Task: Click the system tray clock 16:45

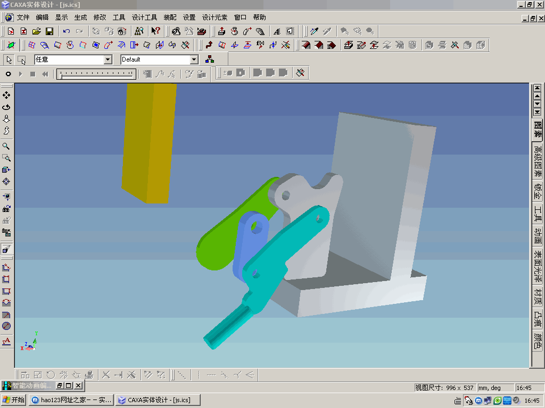Action: coord(532,401)
